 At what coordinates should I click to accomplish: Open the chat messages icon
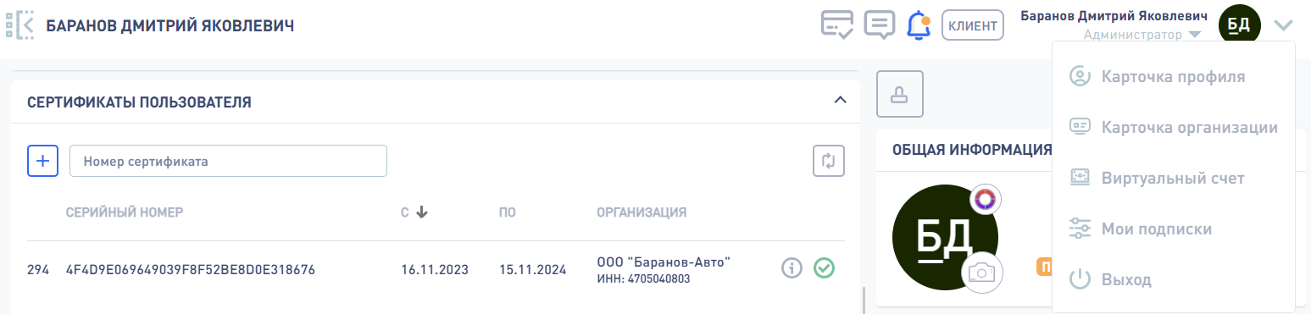pyautogui.click(x=880, y=25)
